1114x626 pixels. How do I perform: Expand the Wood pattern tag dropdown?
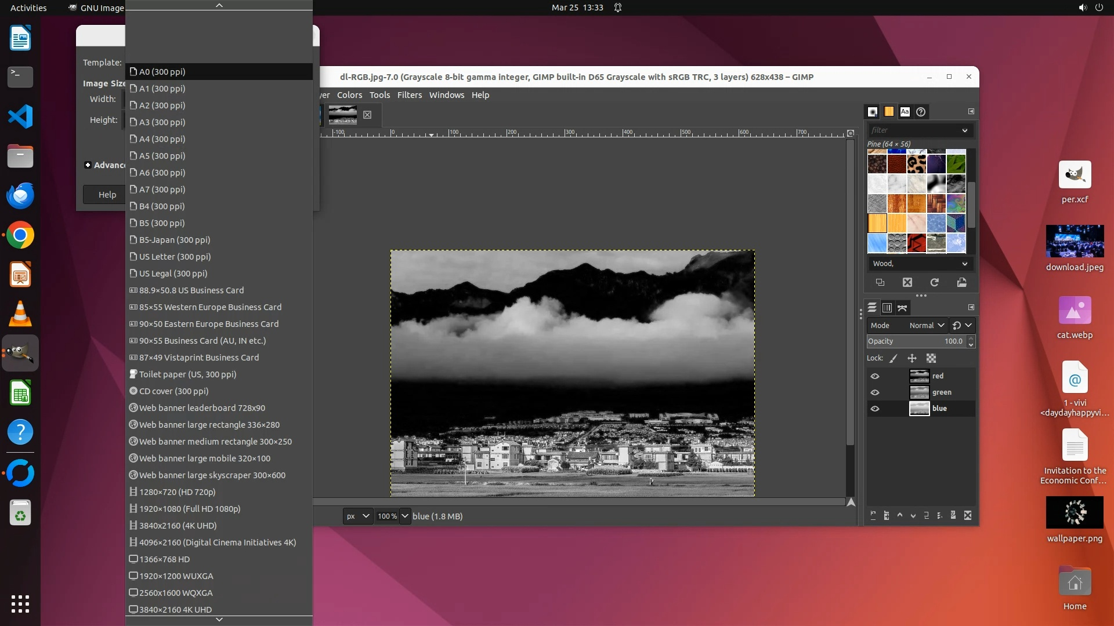point(964,264)
